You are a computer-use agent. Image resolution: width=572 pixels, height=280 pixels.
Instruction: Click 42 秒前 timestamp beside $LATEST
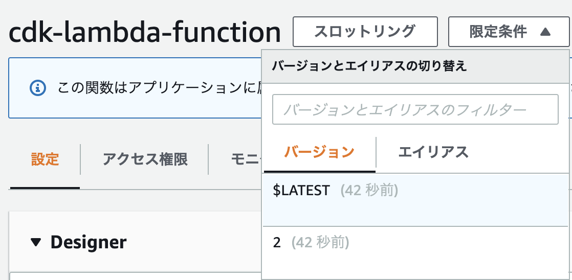(369, 191)
